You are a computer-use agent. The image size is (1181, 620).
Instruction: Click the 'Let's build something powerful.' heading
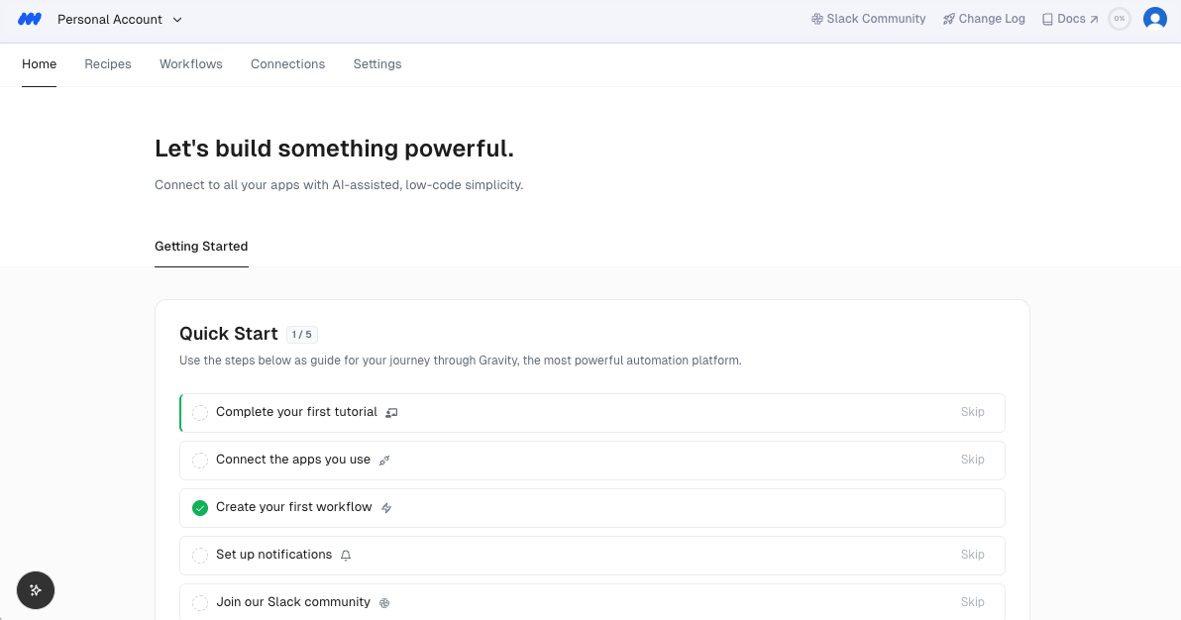[x=335, y=149]
